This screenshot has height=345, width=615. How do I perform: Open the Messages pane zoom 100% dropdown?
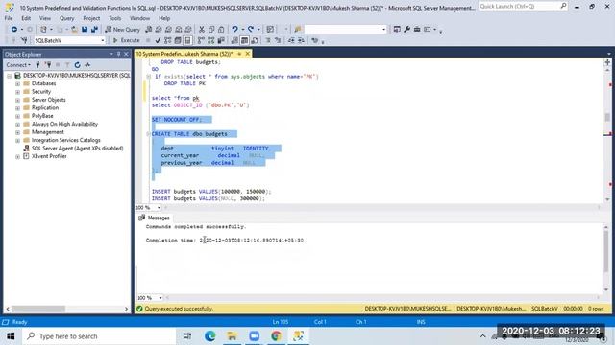pyautogui.click(x=160, y=298)
